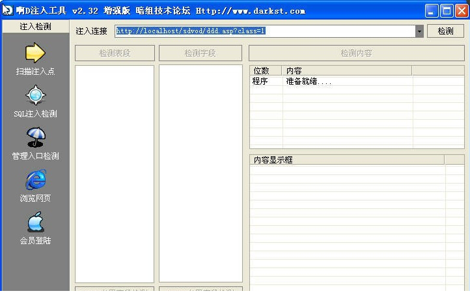470x302 pixels.
Task: Click the app logo in title bar
Action: pyautogui.click(x=8, y=10)
